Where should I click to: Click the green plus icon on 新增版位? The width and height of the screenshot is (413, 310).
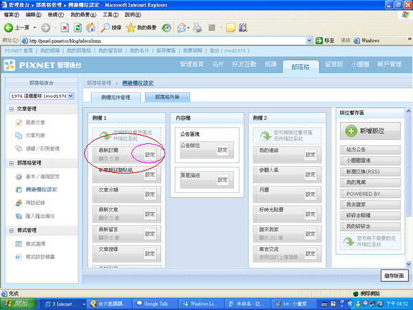pos(351,131)
